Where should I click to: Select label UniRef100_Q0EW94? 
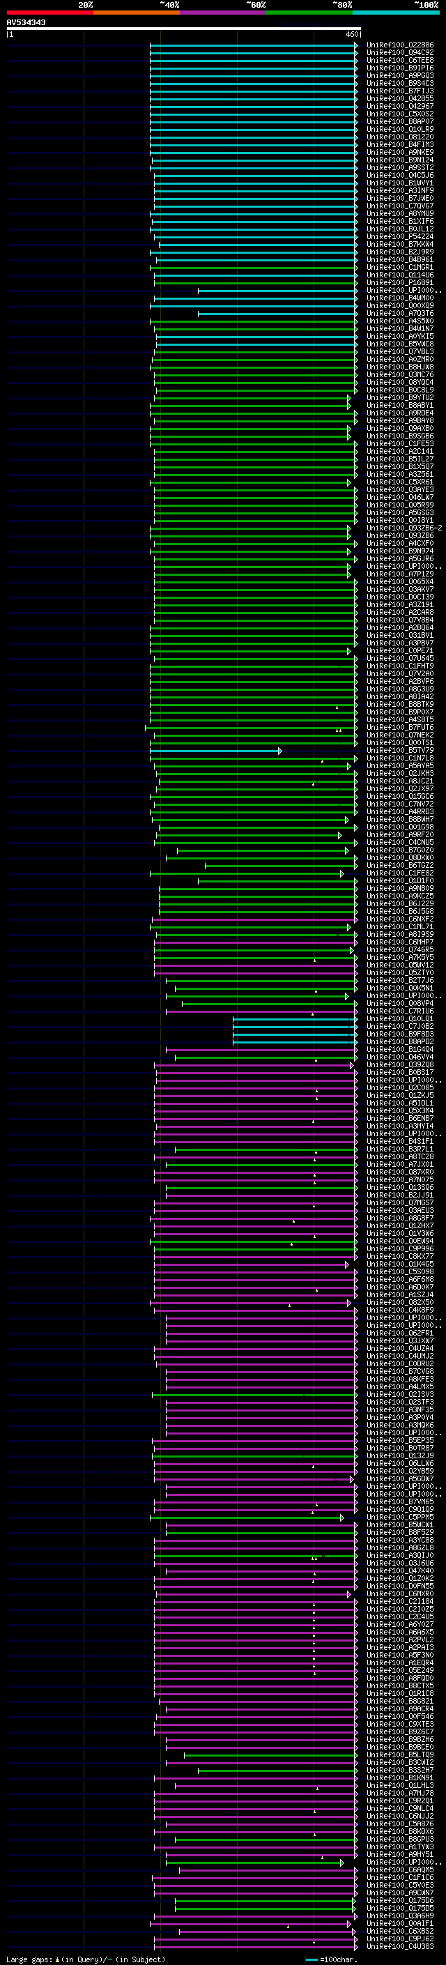399,1241
